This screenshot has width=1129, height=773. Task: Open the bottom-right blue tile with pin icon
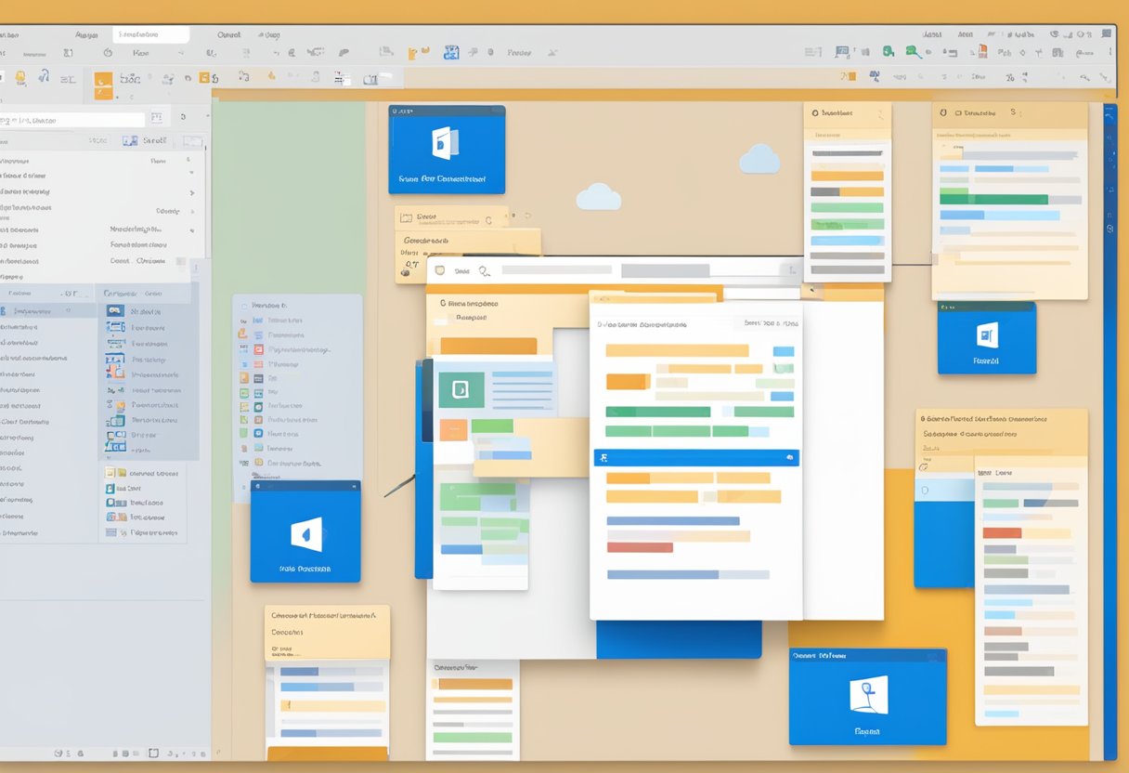(867, 696)
